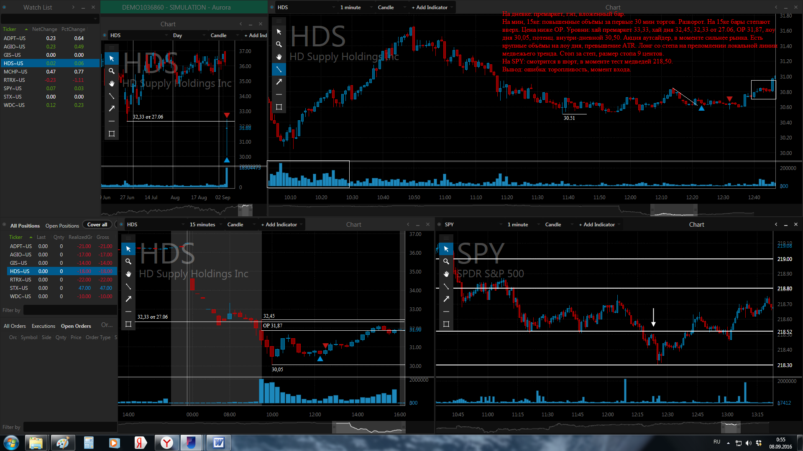The width and height of the screenshot is (803, 451).
Task: Select rectangle tool in HDS Day chart
Action: tap(111, 134)
